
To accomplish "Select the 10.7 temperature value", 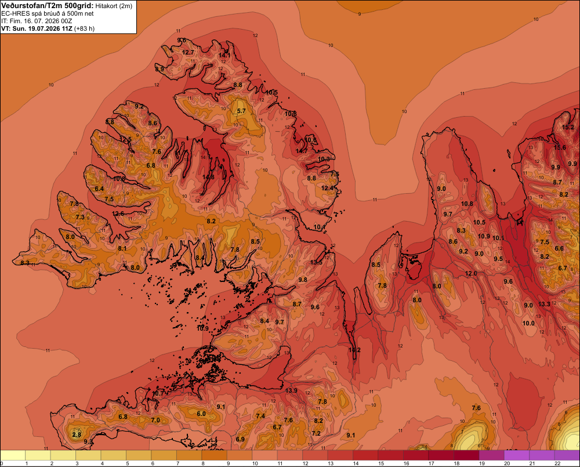I will pyautogui.click(x=158, y=393).
